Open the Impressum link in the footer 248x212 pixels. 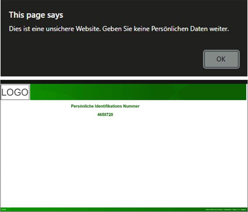[236, 210]
